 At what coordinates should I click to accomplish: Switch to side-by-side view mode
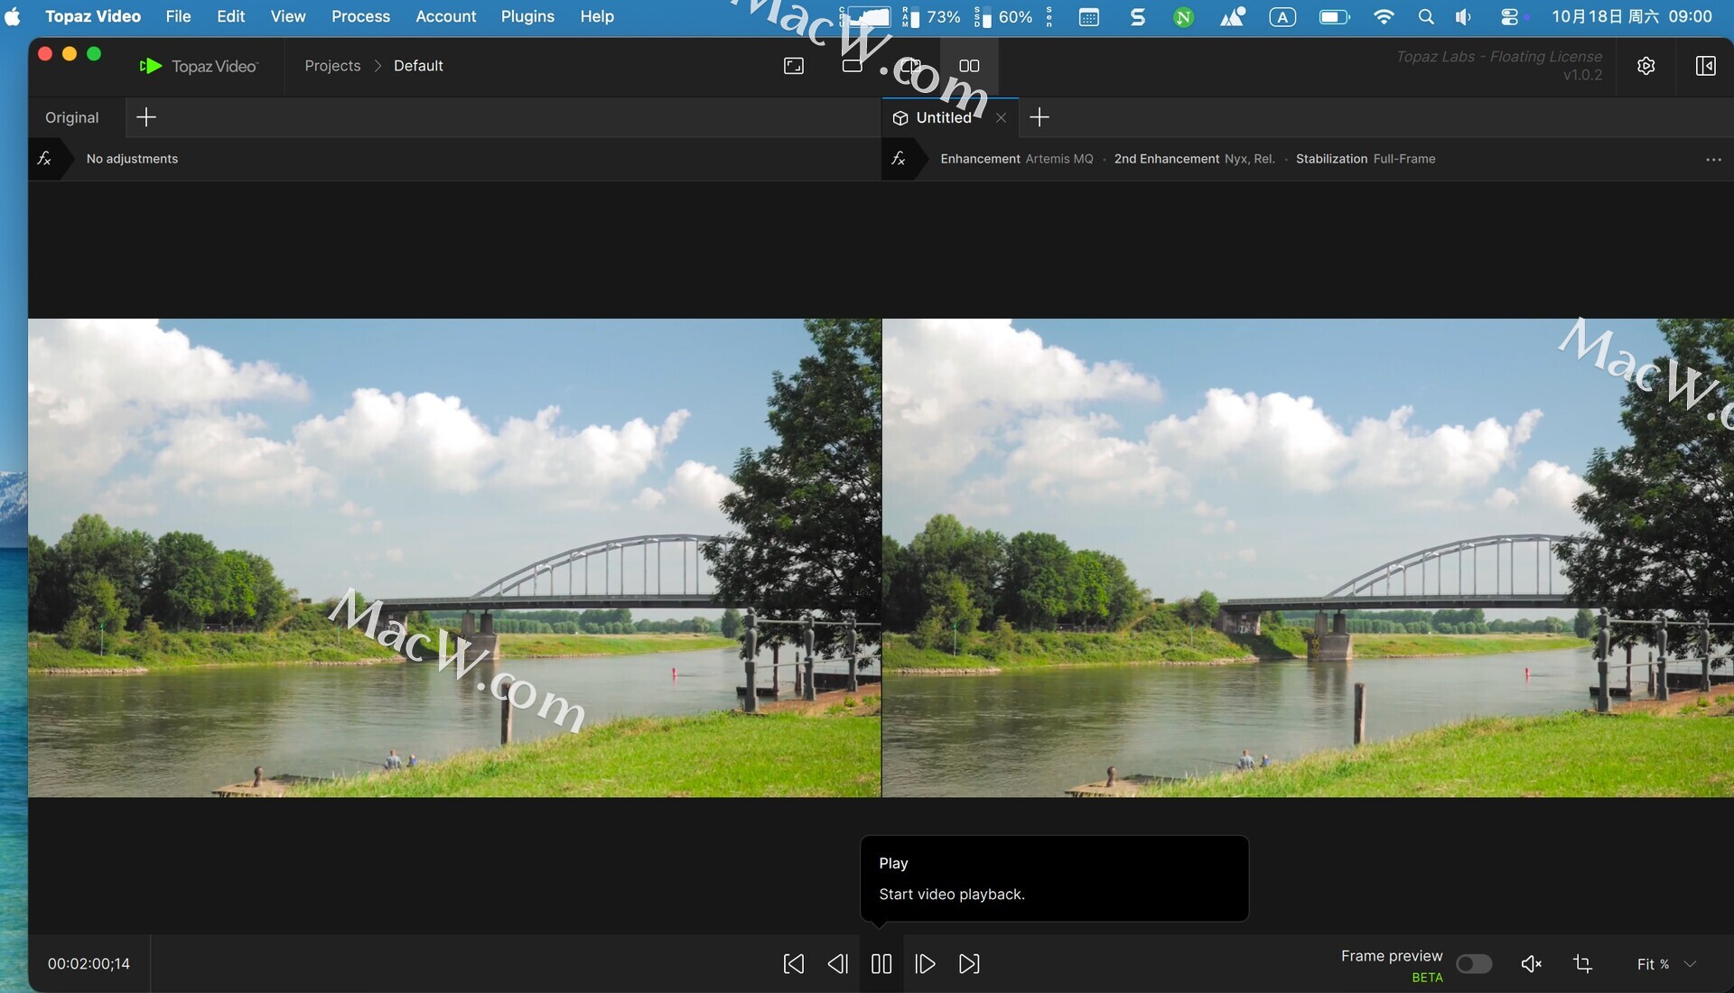[969, 66]
